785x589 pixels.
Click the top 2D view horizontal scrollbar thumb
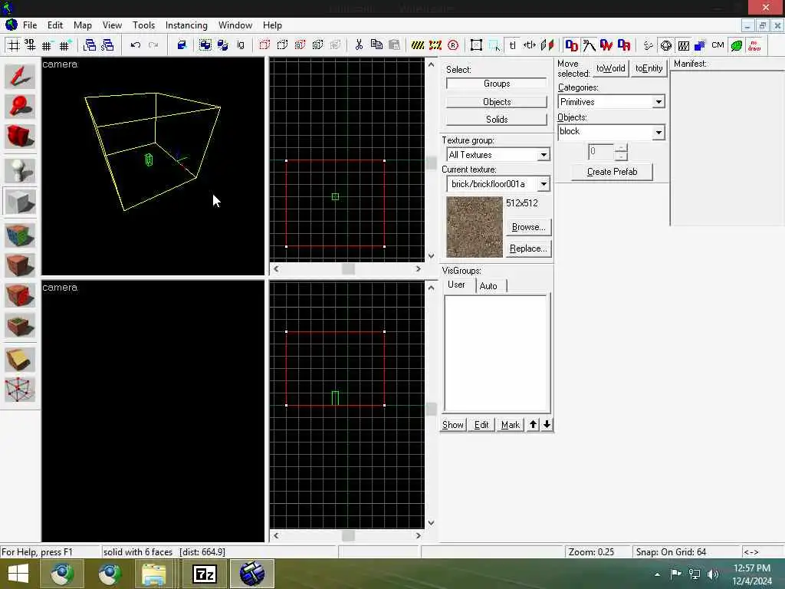coord(349,269)
